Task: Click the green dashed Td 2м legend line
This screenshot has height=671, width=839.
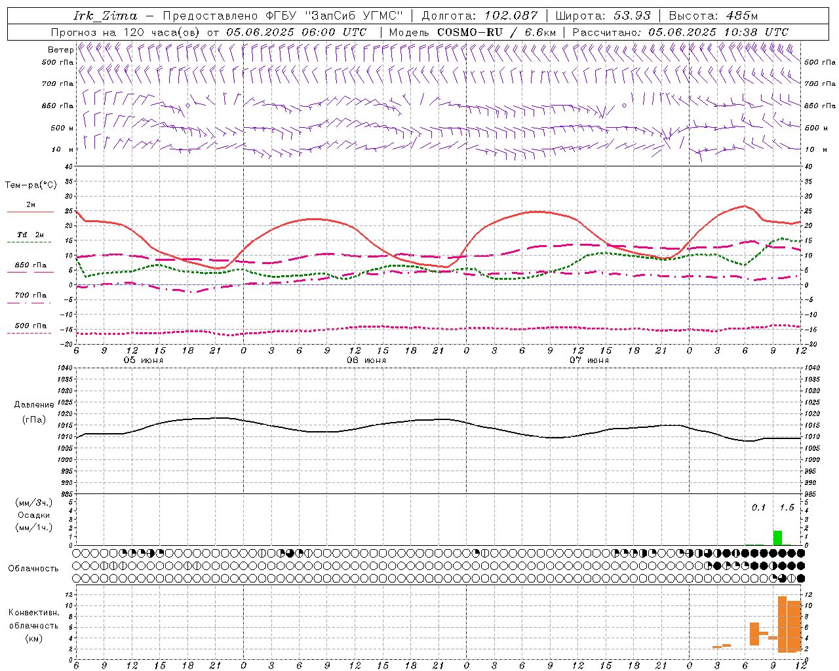Action: click(30, 242)
